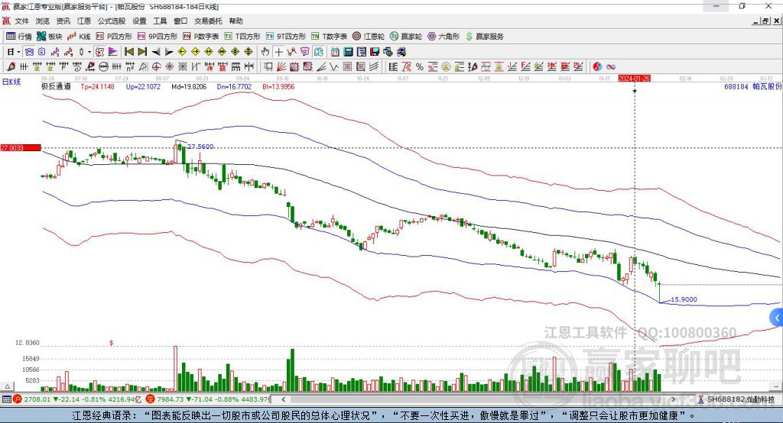
Task: Open the 江恩 menu
Action: 83,21
